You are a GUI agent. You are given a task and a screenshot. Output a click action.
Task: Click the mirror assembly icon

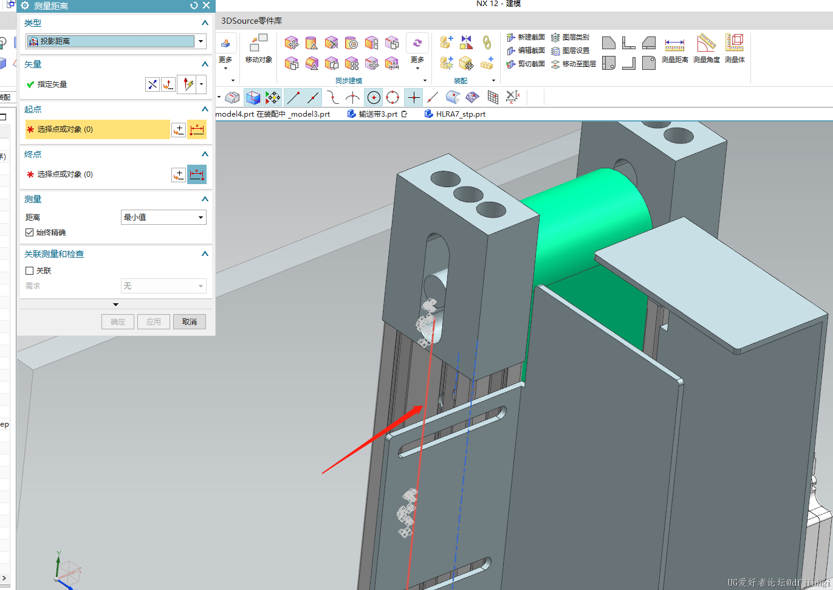(x=466, y=42)
